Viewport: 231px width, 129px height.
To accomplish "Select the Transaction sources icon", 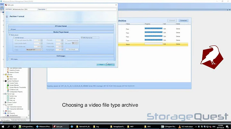I will tap(8, 107).
